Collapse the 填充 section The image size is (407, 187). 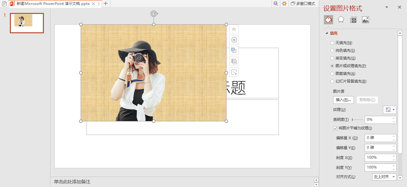click(x=326, y=33)
